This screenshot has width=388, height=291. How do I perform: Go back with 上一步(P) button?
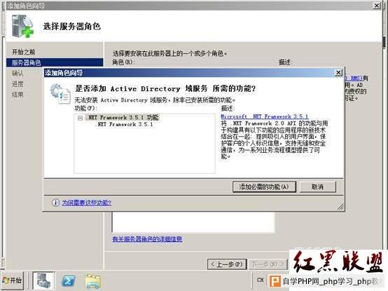pyautogui.click(x=227, y=264)
